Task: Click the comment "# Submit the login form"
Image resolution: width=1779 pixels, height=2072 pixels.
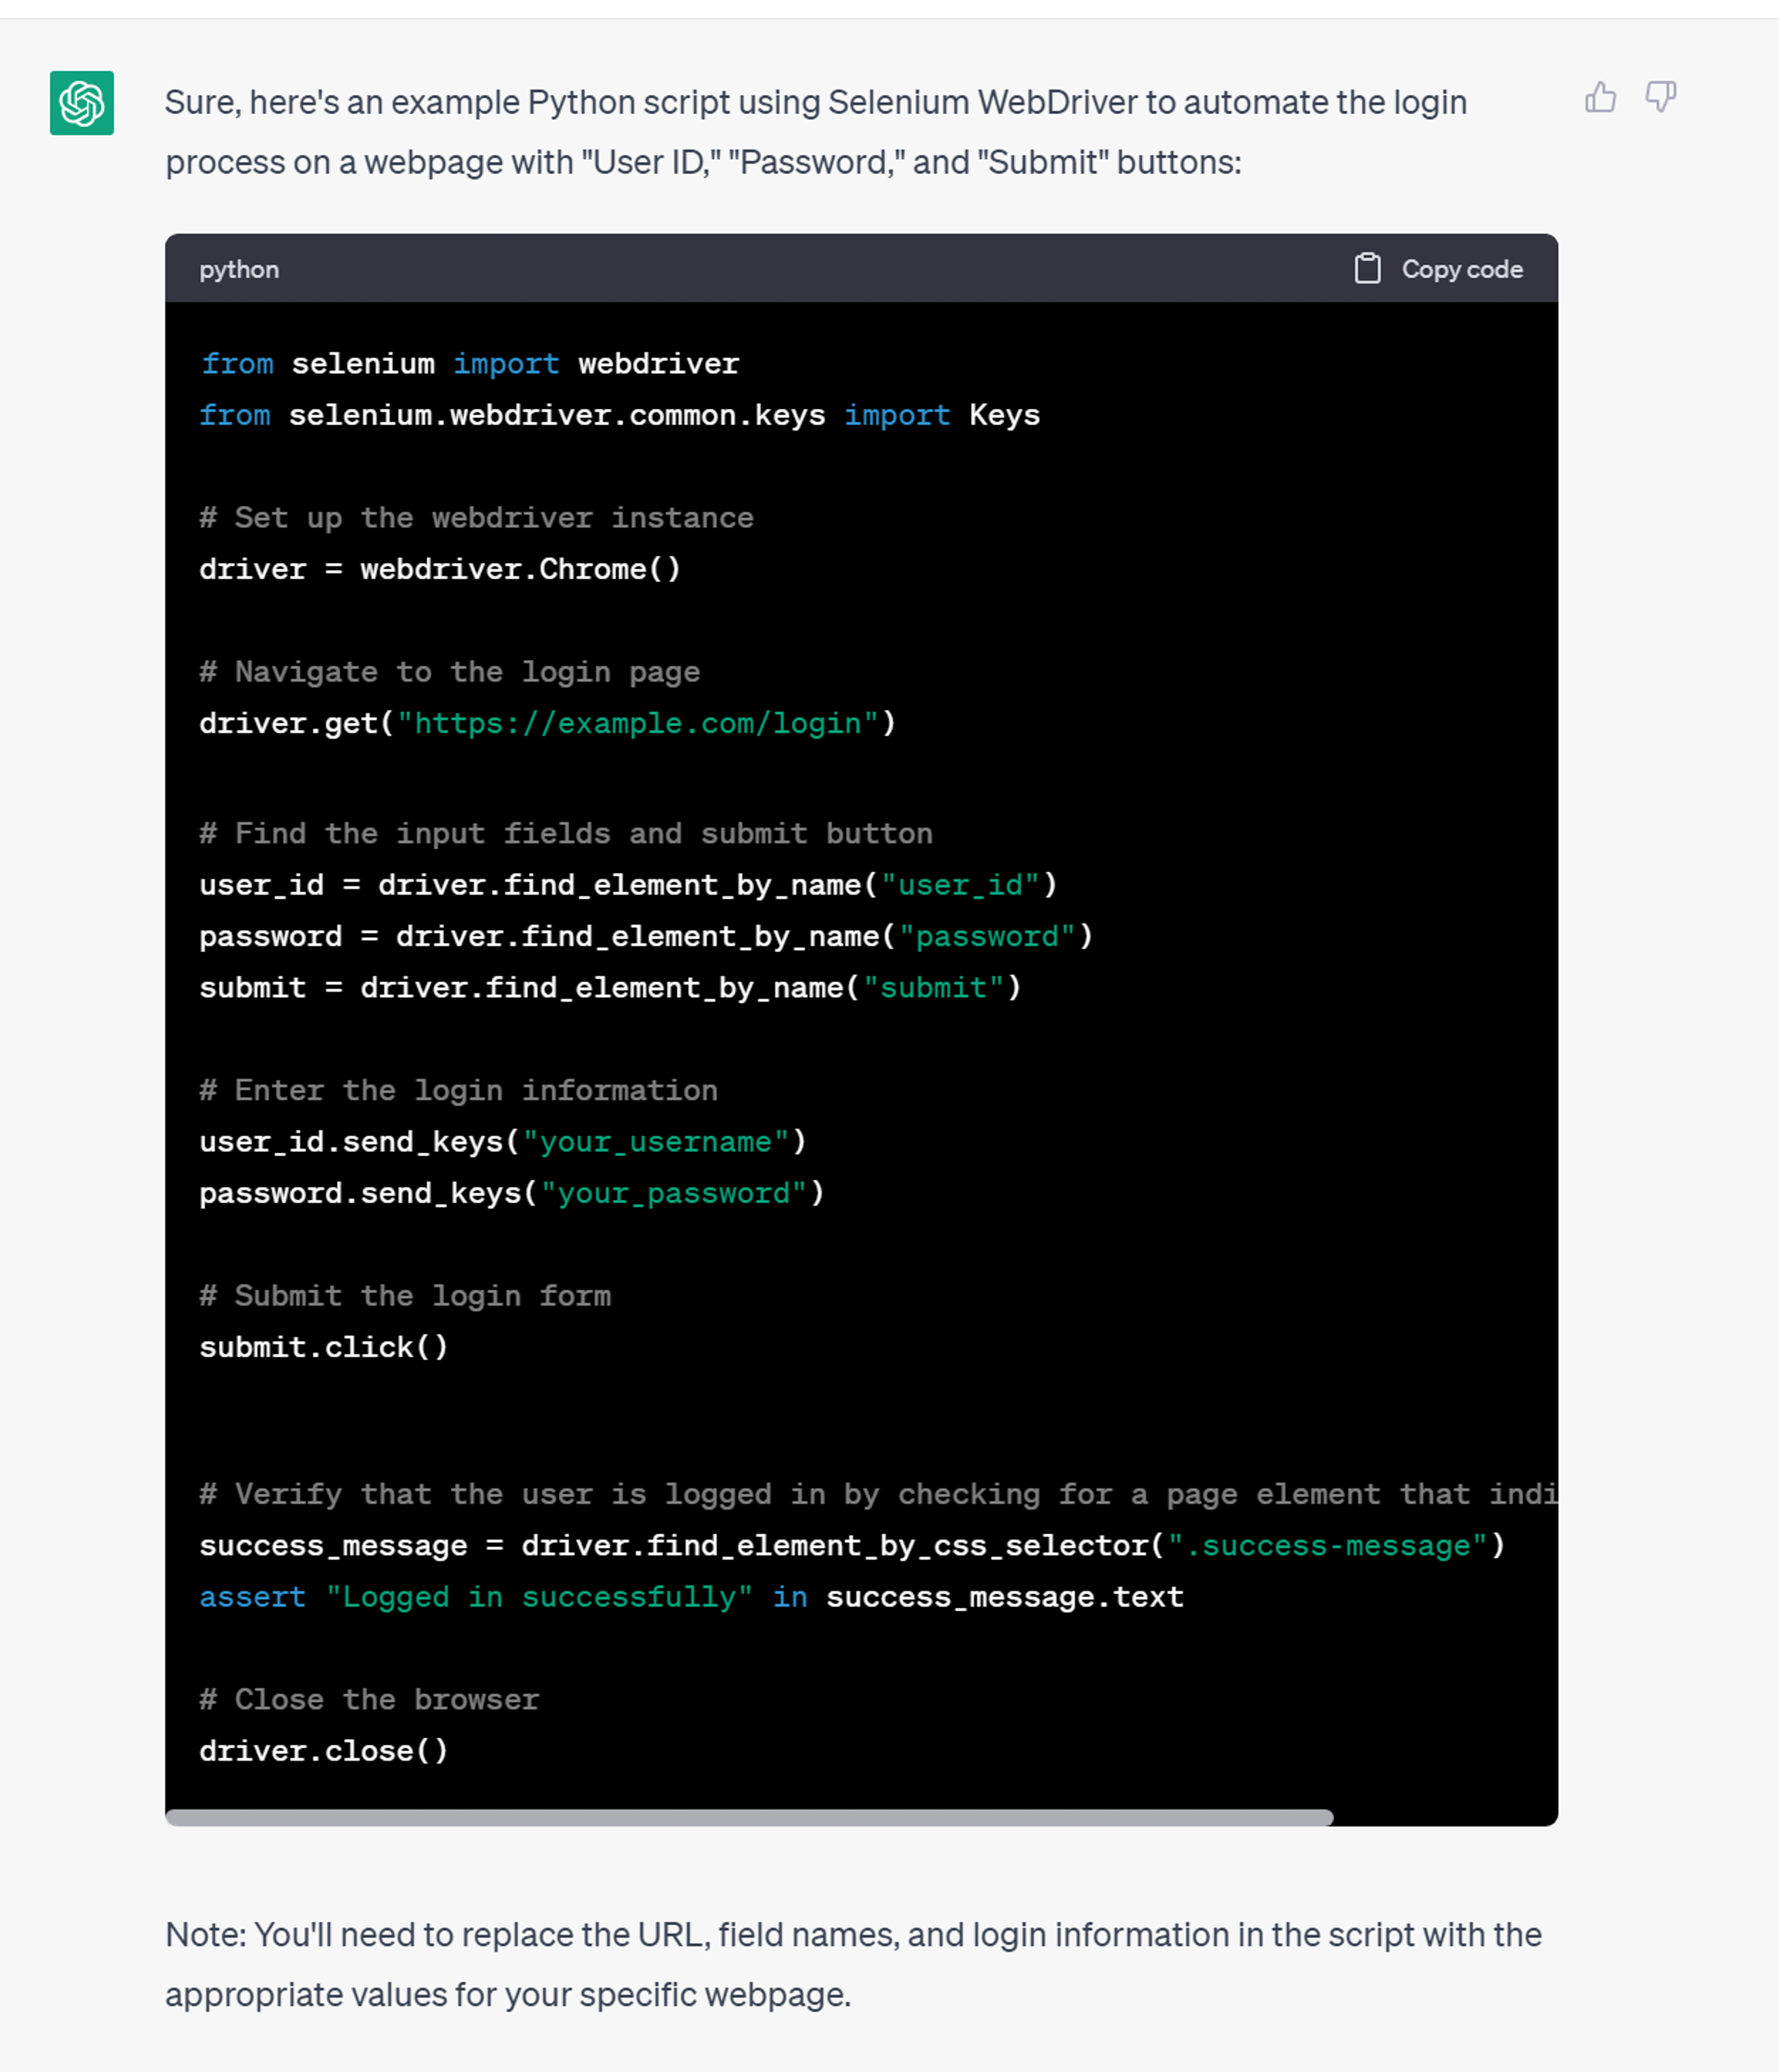Action: tap(405, 1296)
